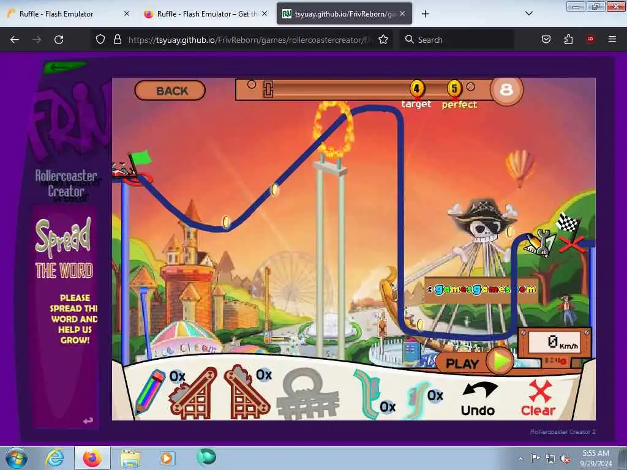This screenshot has height=470, width=627.
Task: Click the pirate skull ride decoration coin
Action: pos(510,231)
